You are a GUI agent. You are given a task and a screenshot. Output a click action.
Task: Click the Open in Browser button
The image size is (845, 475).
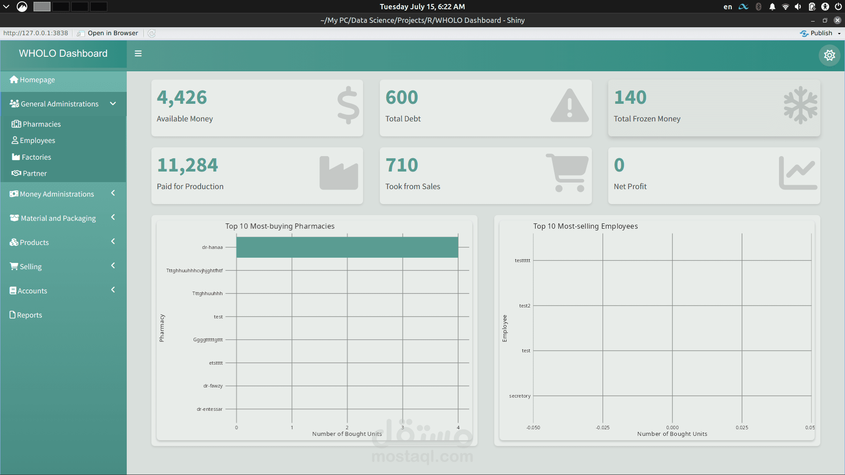point(112,33)
